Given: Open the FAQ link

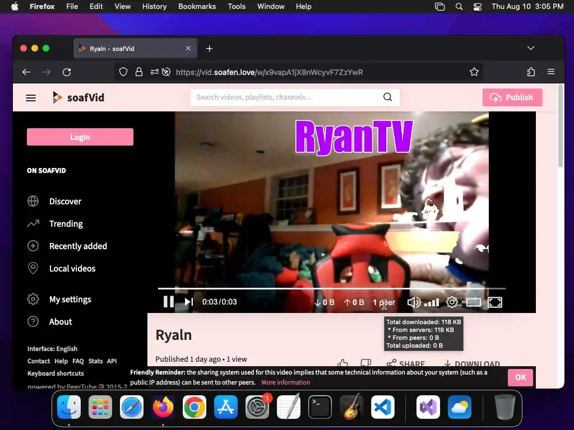Looking at the screenshot, I should coord(78,361).
